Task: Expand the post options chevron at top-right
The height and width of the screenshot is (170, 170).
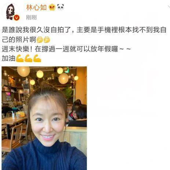Action: click(169, 7)
